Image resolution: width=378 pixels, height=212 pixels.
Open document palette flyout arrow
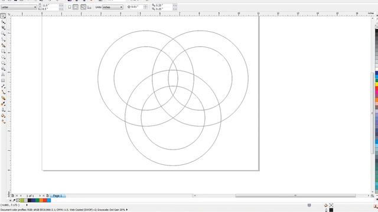click(10, 200)
